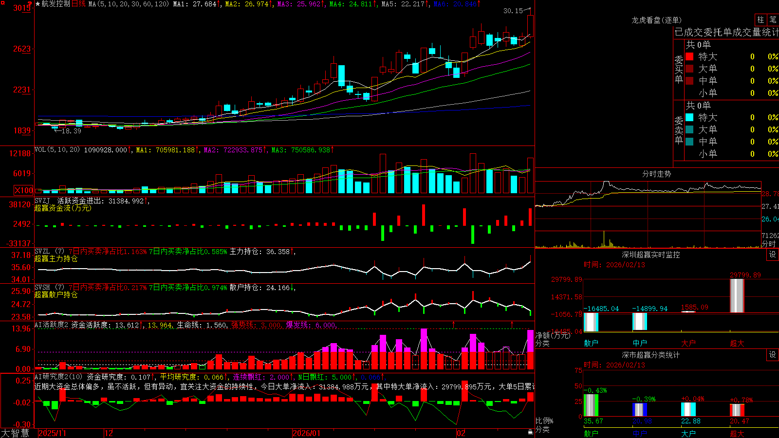
Task: Click the 超大 20.47 bar in 深市超赢分类统计
Action: click(x=737, y=410)
